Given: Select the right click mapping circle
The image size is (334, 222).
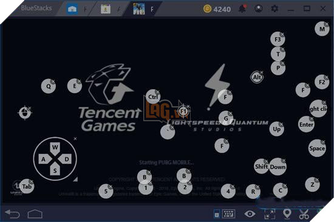Looking at the screenshot, I should click(x=318, y=109).
